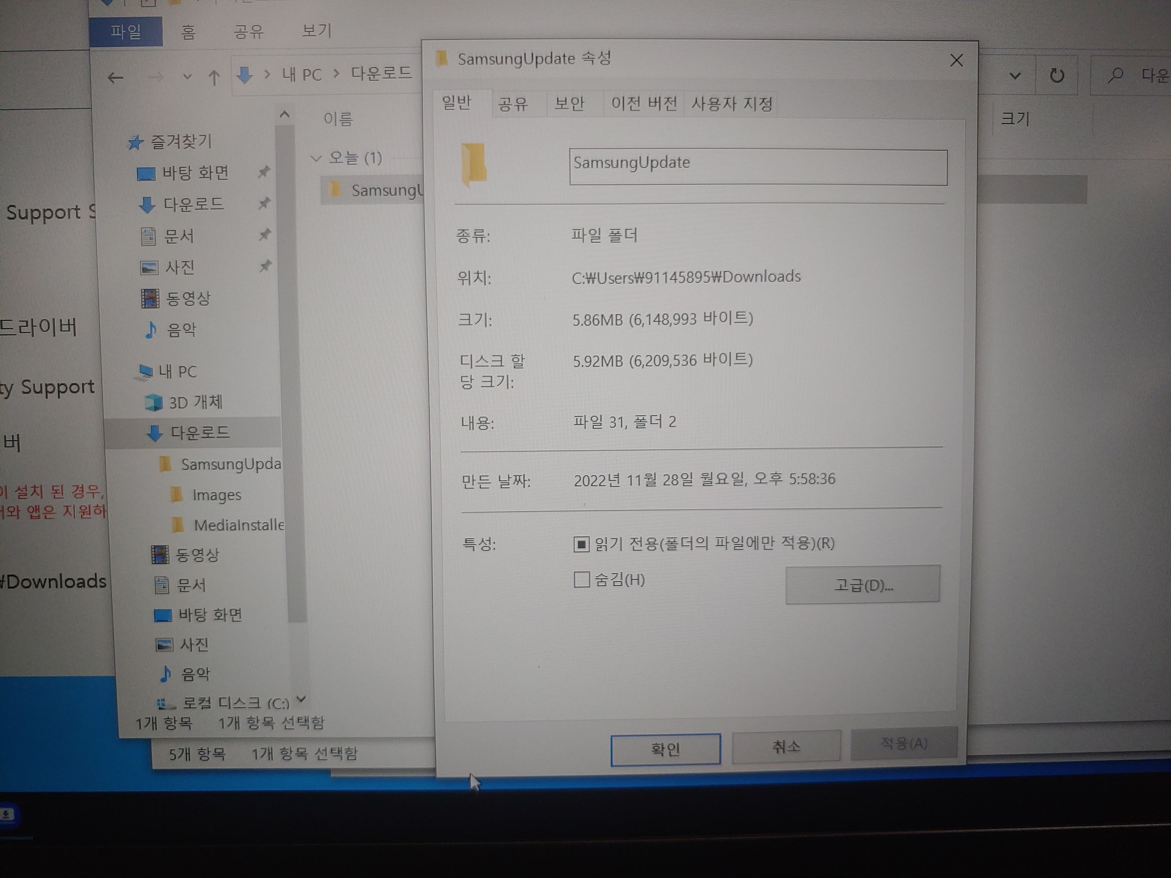1171x878 pixels.
Task: Collapse the Today (1) group
Action: pyautogui.click(x=317, y=158)
